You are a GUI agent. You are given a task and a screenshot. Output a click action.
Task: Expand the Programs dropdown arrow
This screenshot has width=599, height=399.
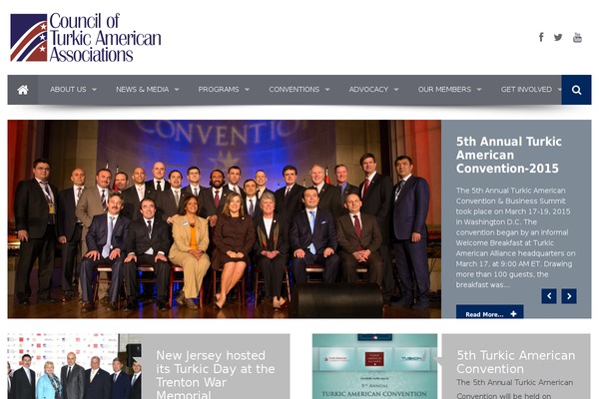click(247, 90)
